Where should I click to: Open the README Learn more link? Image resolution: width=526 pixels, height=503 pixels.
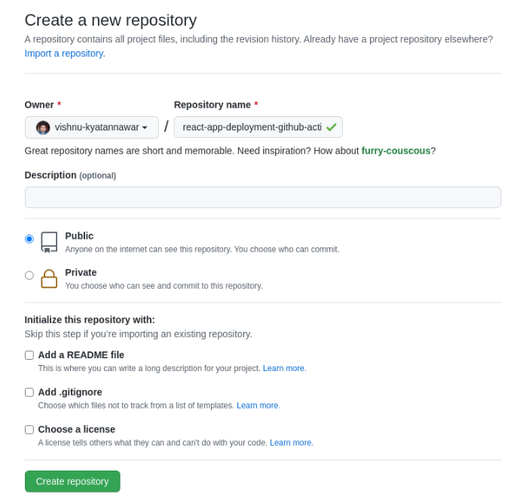pos(284,369)
